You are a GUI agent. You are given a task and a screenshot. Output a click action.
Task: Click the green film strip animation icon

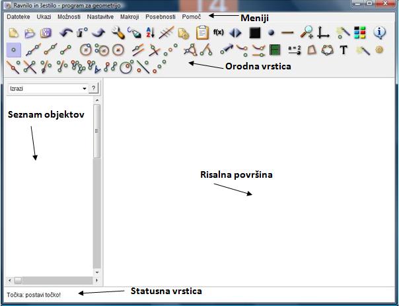tap(275, 49)
